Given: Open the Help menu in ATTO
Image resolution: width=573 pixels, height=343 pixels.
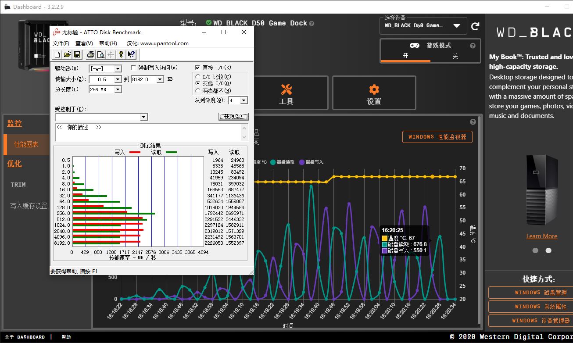Looking at the screenshot, I should (108, 43).
